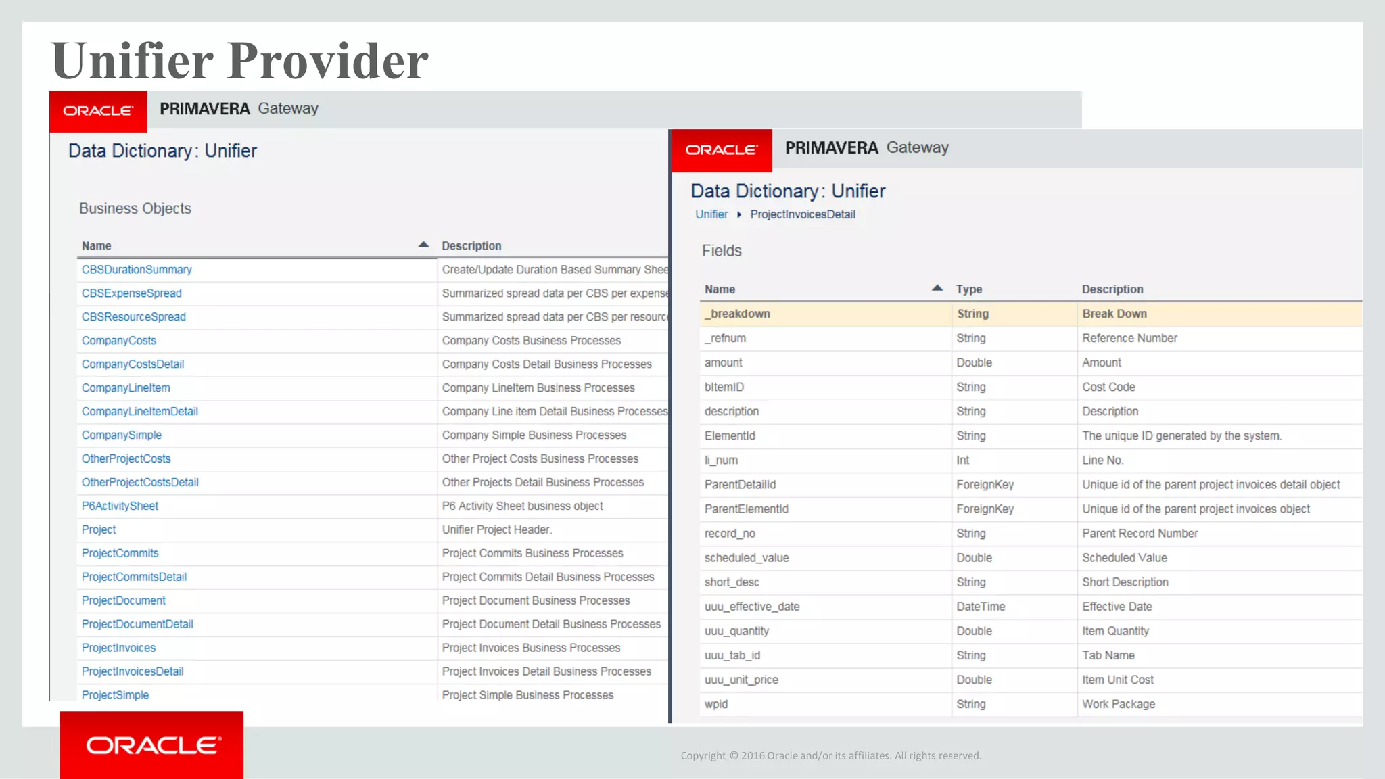Open OtherProjectCostsDetail business object

[x=140, y=483]
